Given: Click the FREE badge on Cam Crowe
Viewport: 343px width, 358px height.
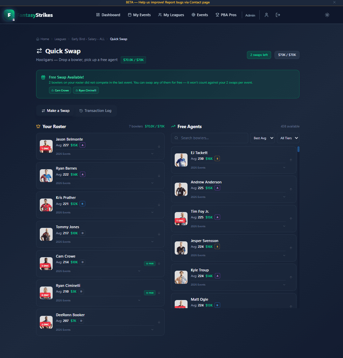Looking at the screenshot, I should coord(149,264).
